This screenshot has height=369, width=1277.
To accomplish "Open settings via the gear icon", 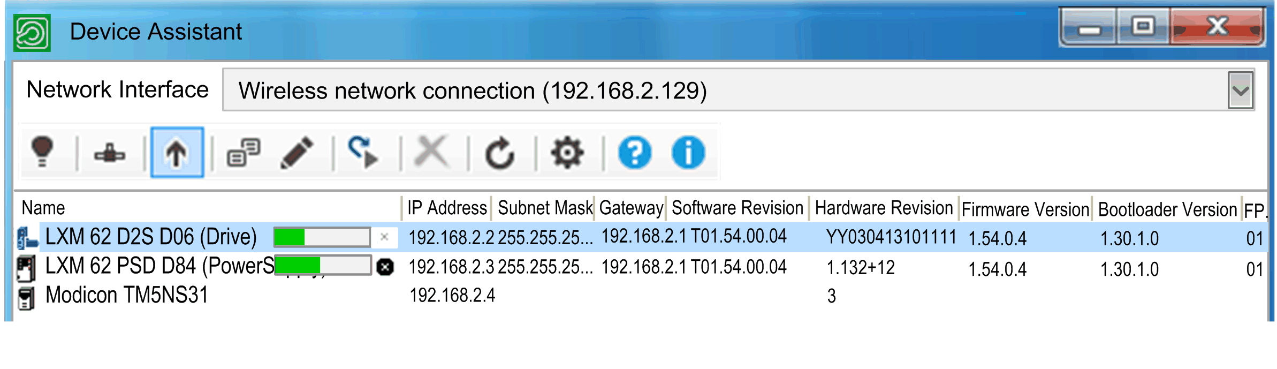I will click(x=567, y=153).
